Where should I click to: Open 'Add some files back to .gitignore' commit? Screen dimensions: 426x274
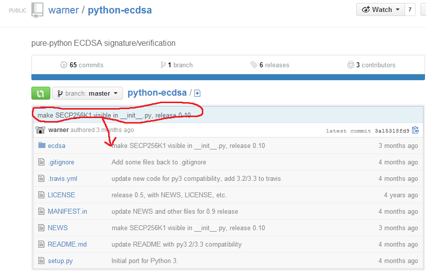click(x=158, y=162)
